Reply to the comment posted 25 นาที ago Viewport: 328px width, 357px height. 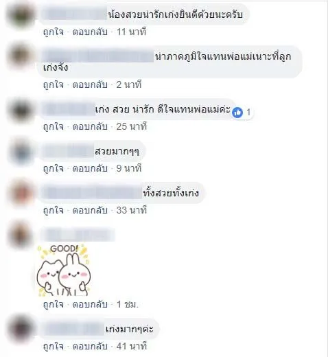pyautogui.click(x=90, y=126)
